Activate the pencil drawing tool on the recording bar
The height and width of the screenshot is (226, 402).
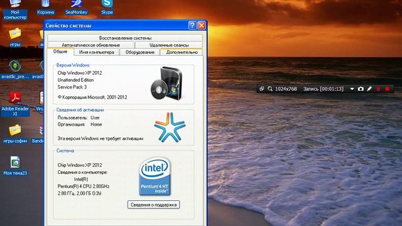pos(369,89)
